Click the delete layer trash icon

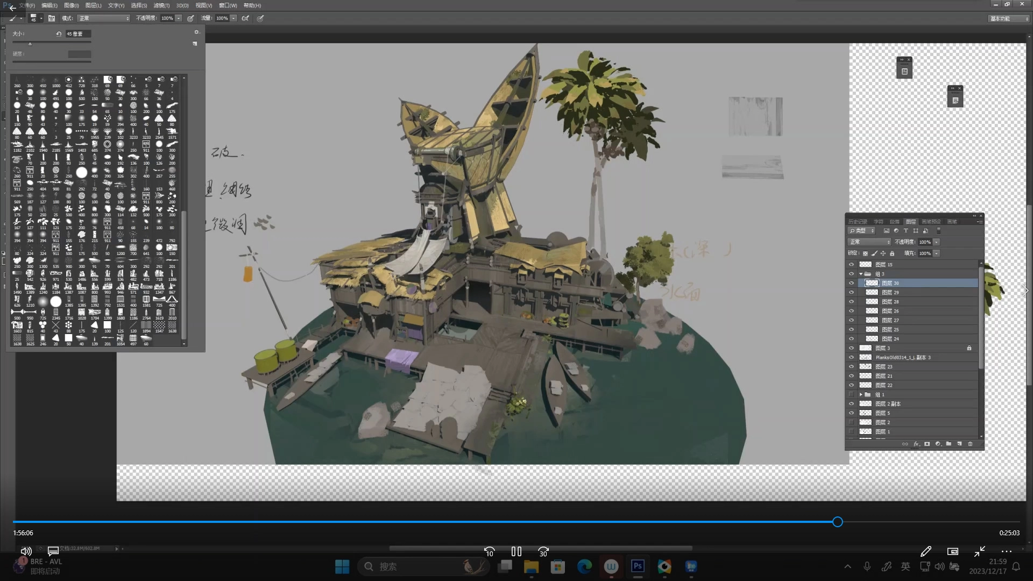[971, 444]
